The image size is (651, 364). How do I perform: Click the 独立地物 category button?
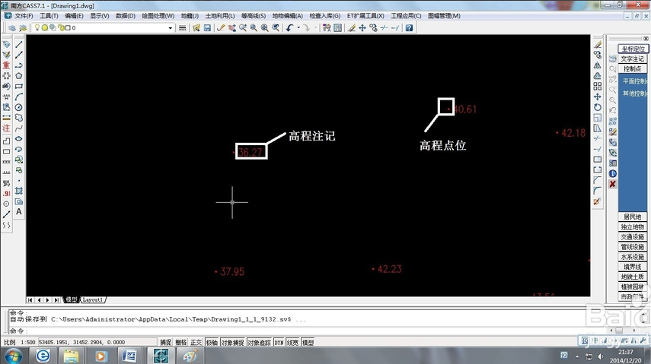(632, 226)
